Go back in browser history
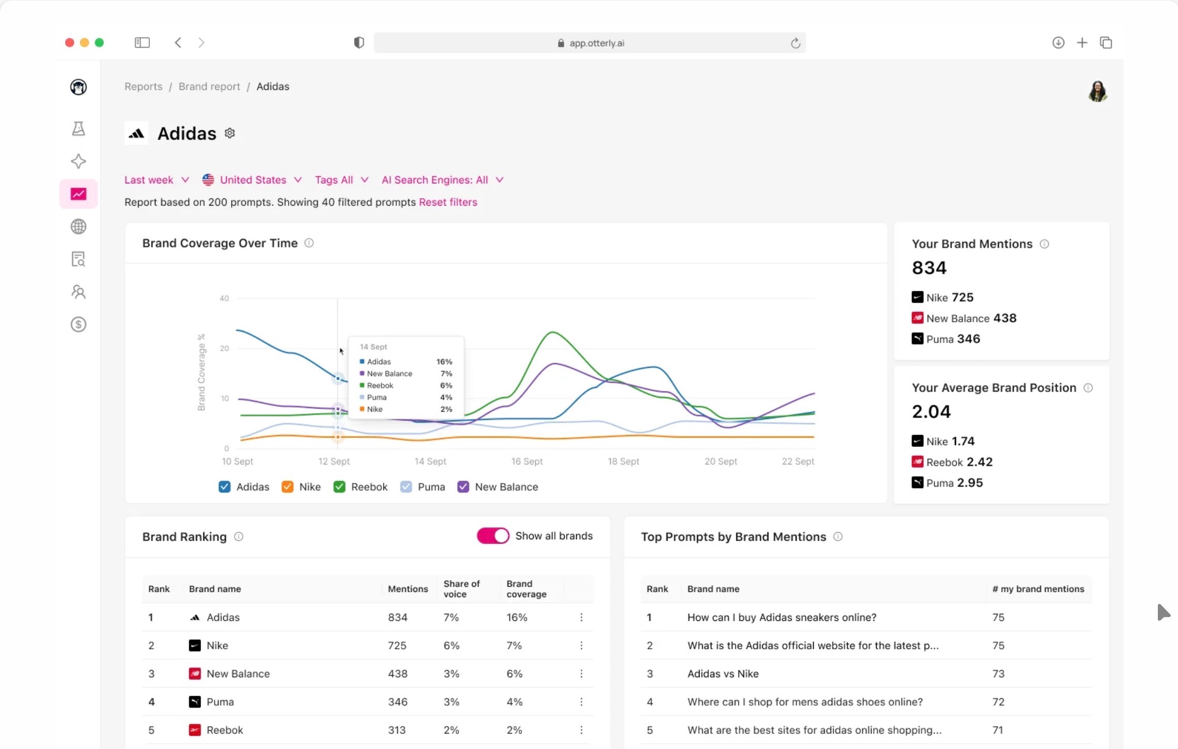The width and height of the screenshot is (1178, 749). [178, 42]
